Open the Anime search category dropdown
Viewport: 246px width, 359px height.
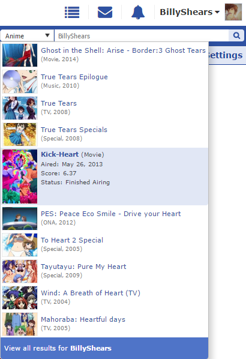[27, 35]
